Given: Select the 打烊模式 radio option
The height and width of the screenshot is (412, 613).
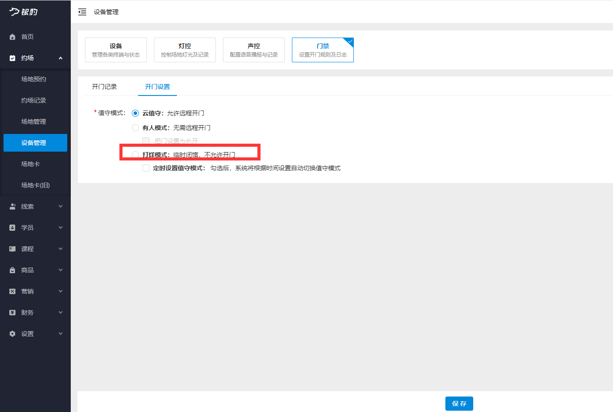Looking at the screenshot, I should point(135,154).
